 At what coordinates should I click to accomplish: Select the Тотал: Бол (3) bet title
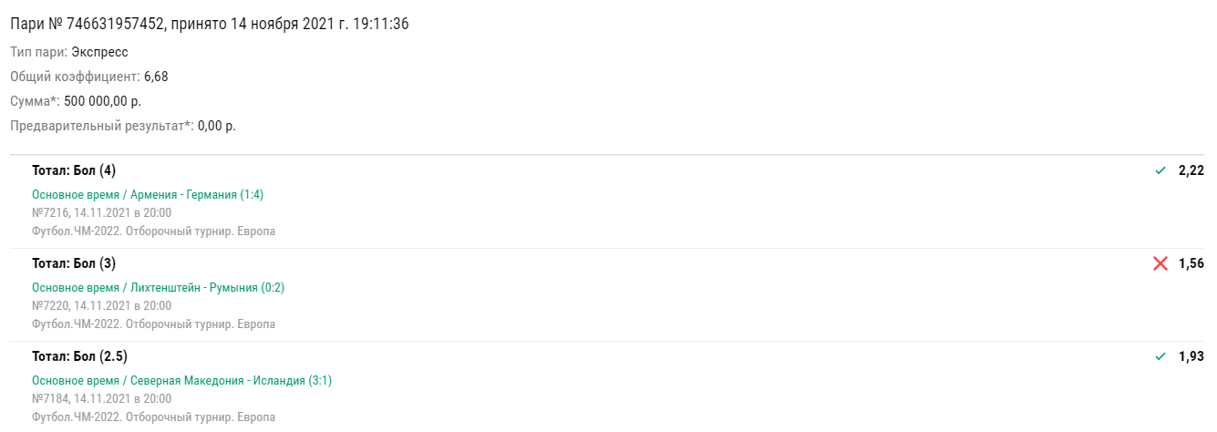coord(74,263)
